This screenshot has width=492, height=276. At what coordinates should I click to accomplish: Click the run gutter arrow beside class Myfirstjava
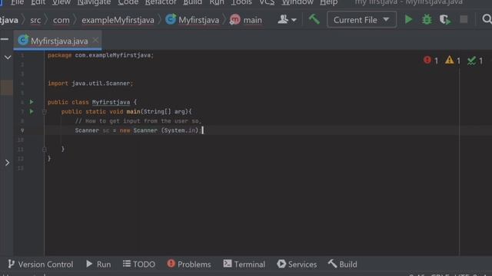point(32,102)
